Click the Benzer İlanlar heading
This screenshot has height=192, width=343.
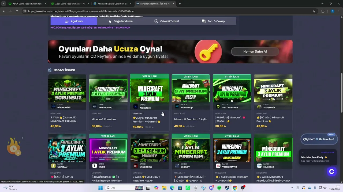(64, 70)
